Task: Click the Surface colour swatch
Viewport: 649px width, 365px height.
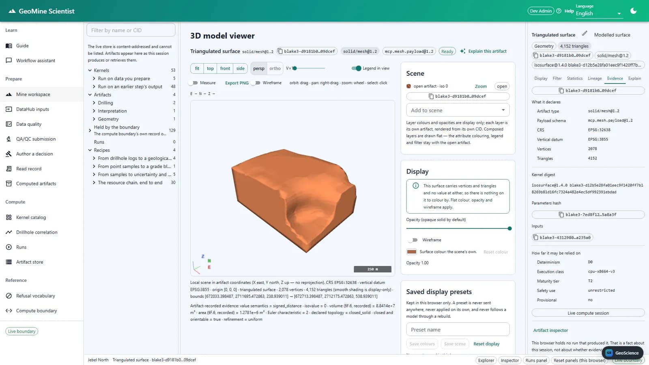Action: [x=412, y=252]
